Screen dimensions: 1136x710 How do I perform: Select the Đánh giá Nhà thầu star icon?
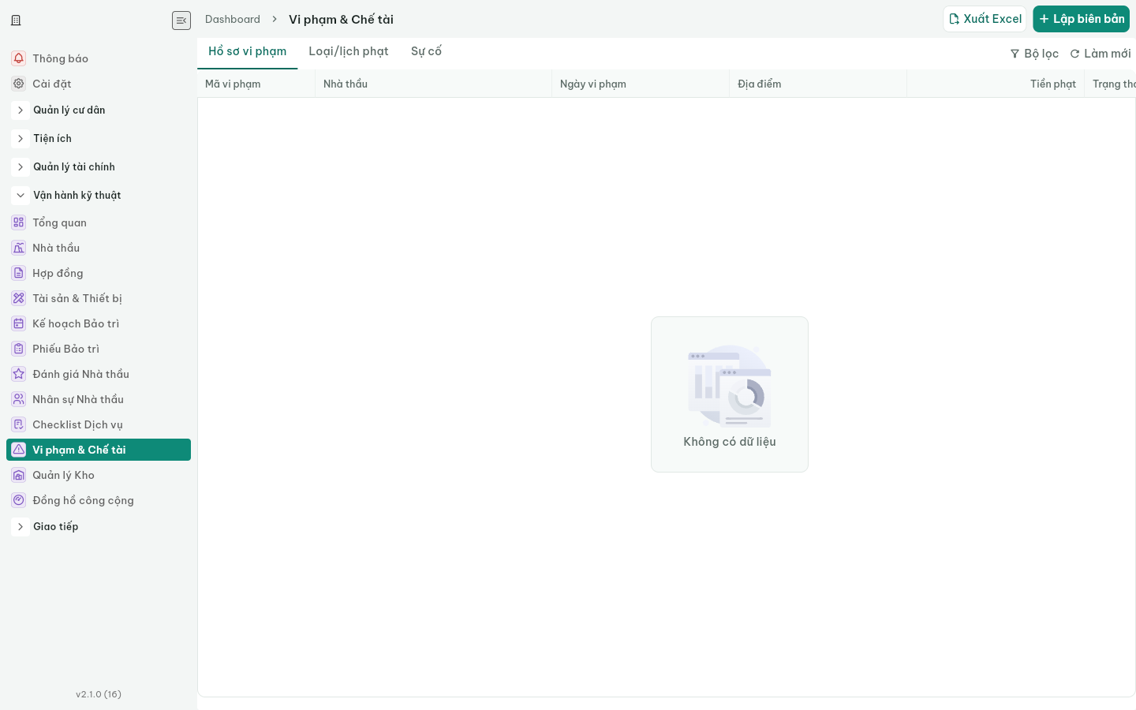(x=19, y=374)
